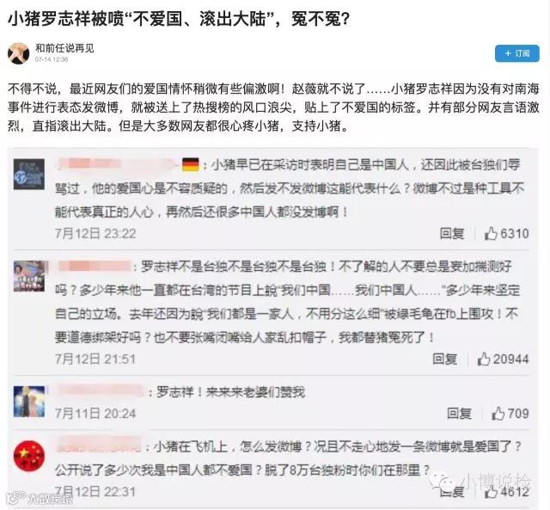Open the third commenter's blue avatar
The height and width of the screenshot is (510, 550).
tap(29, 401)
